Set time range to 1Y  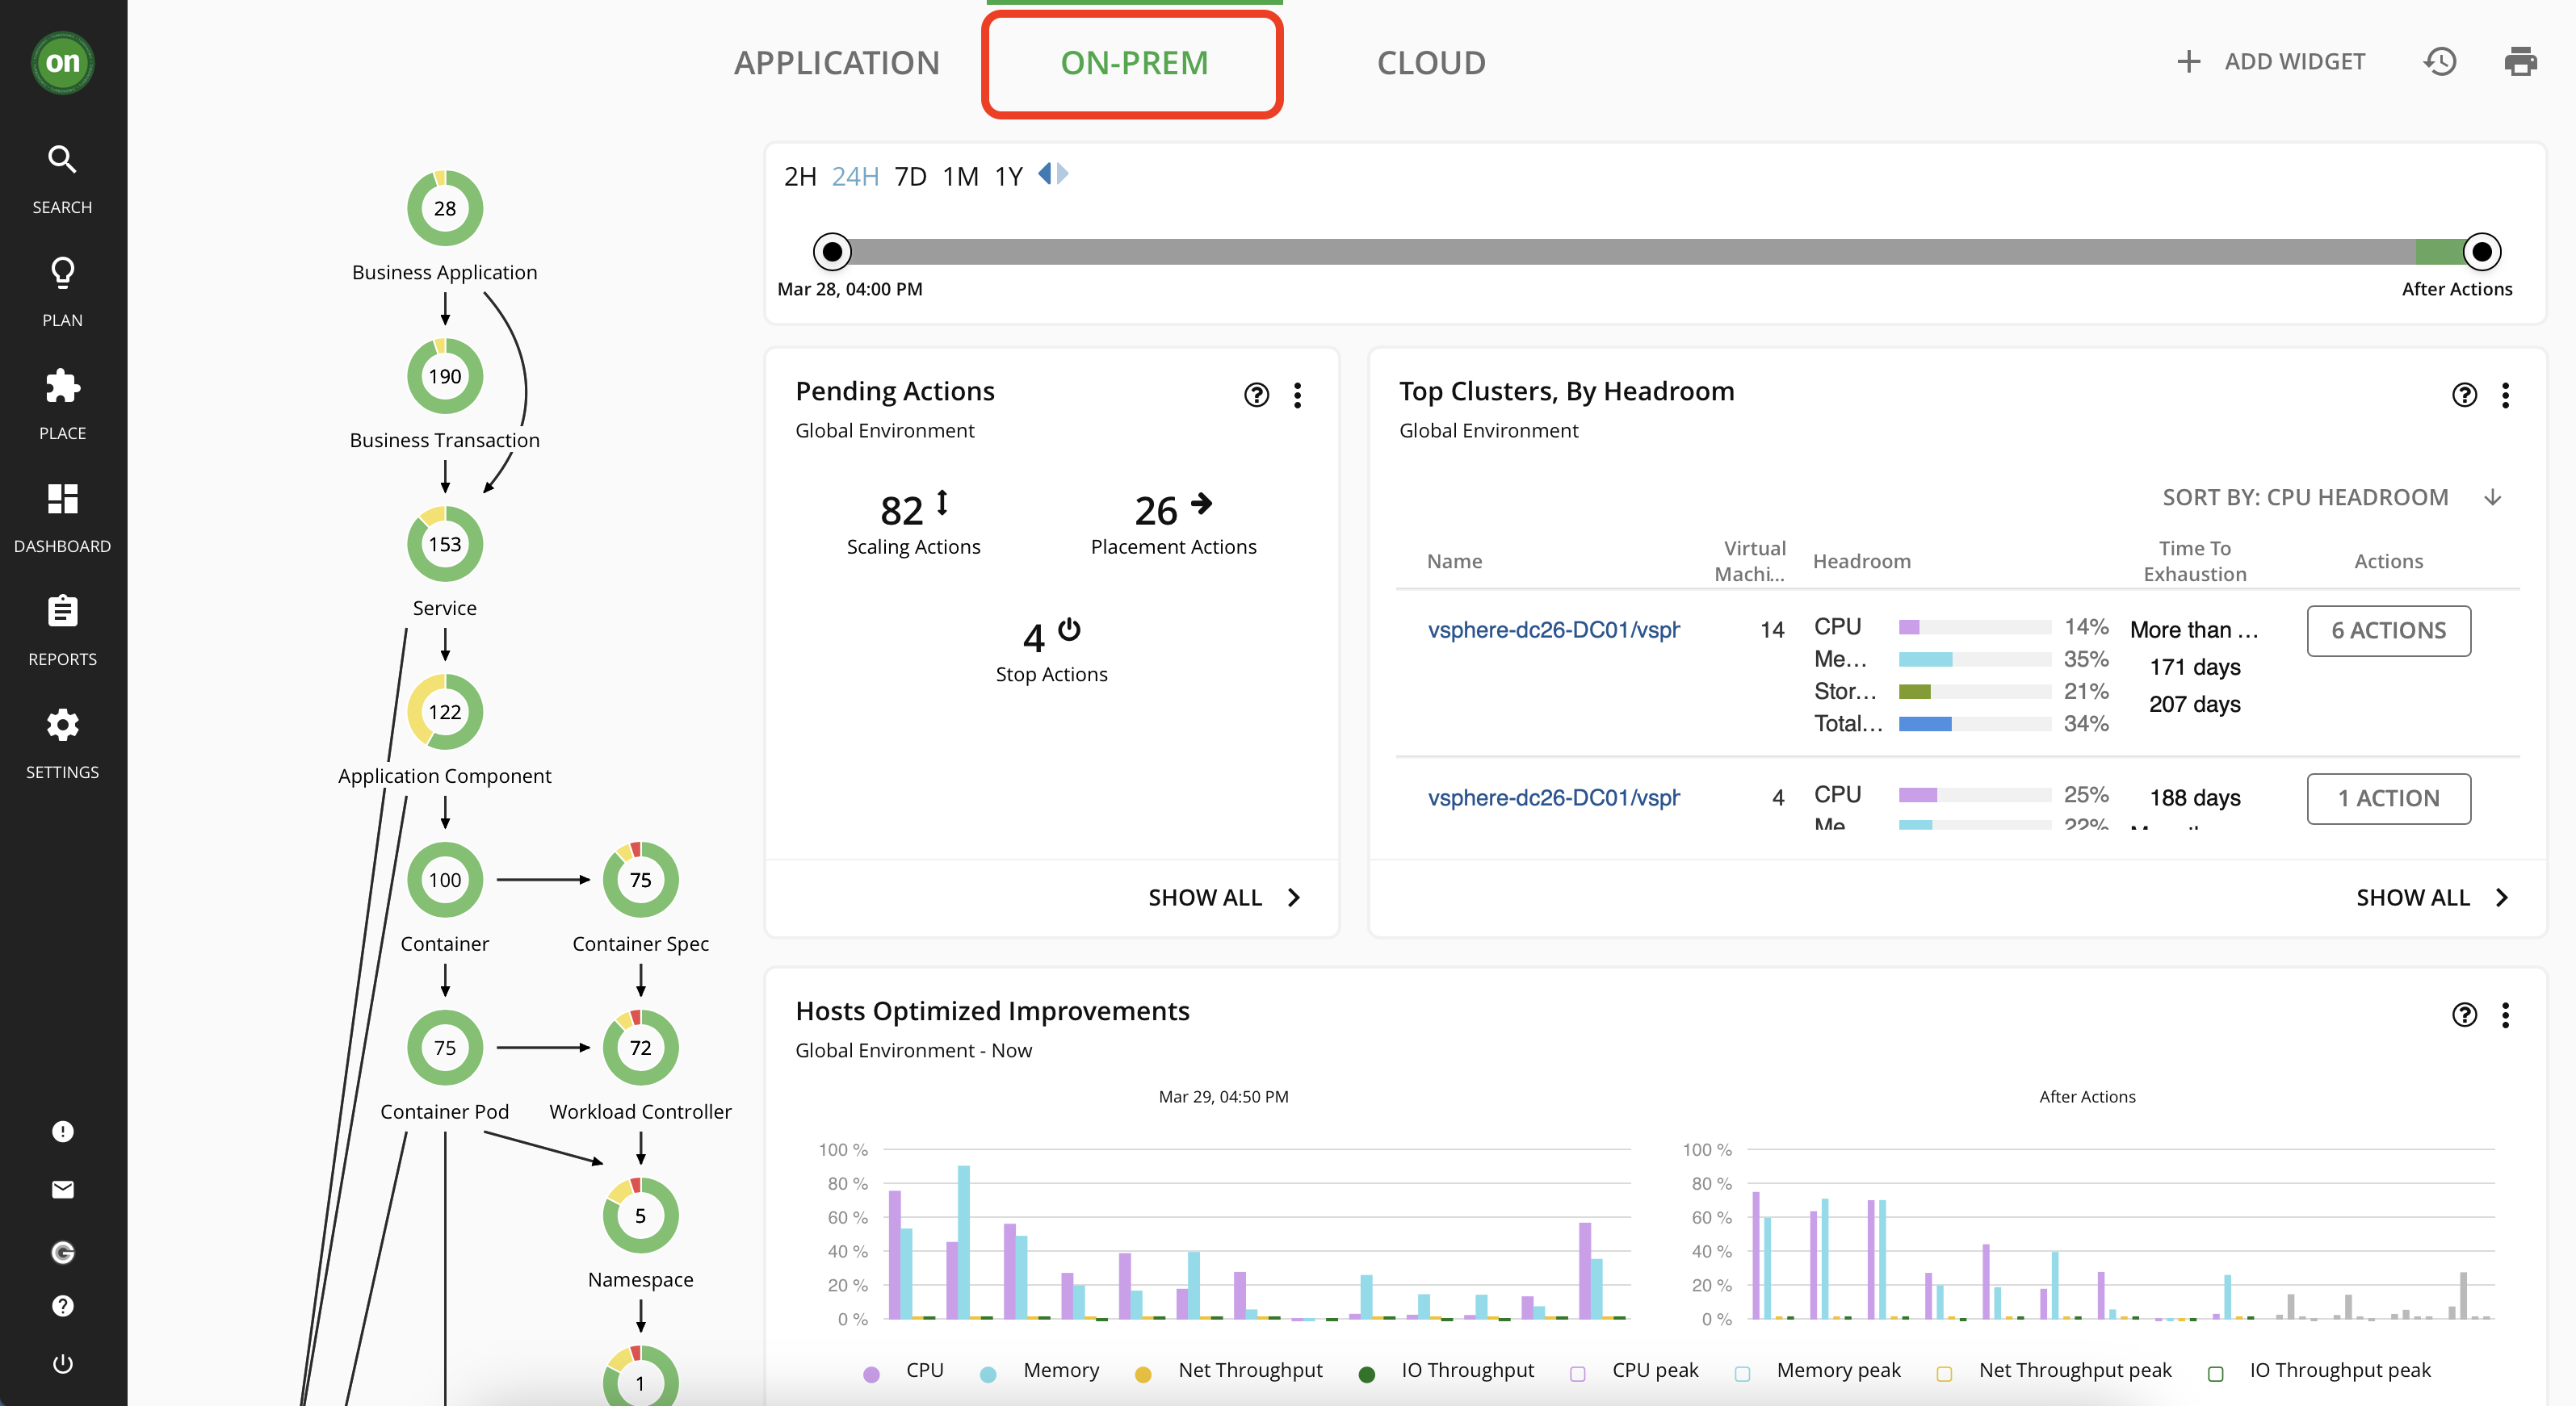(x=1008, y=176)
